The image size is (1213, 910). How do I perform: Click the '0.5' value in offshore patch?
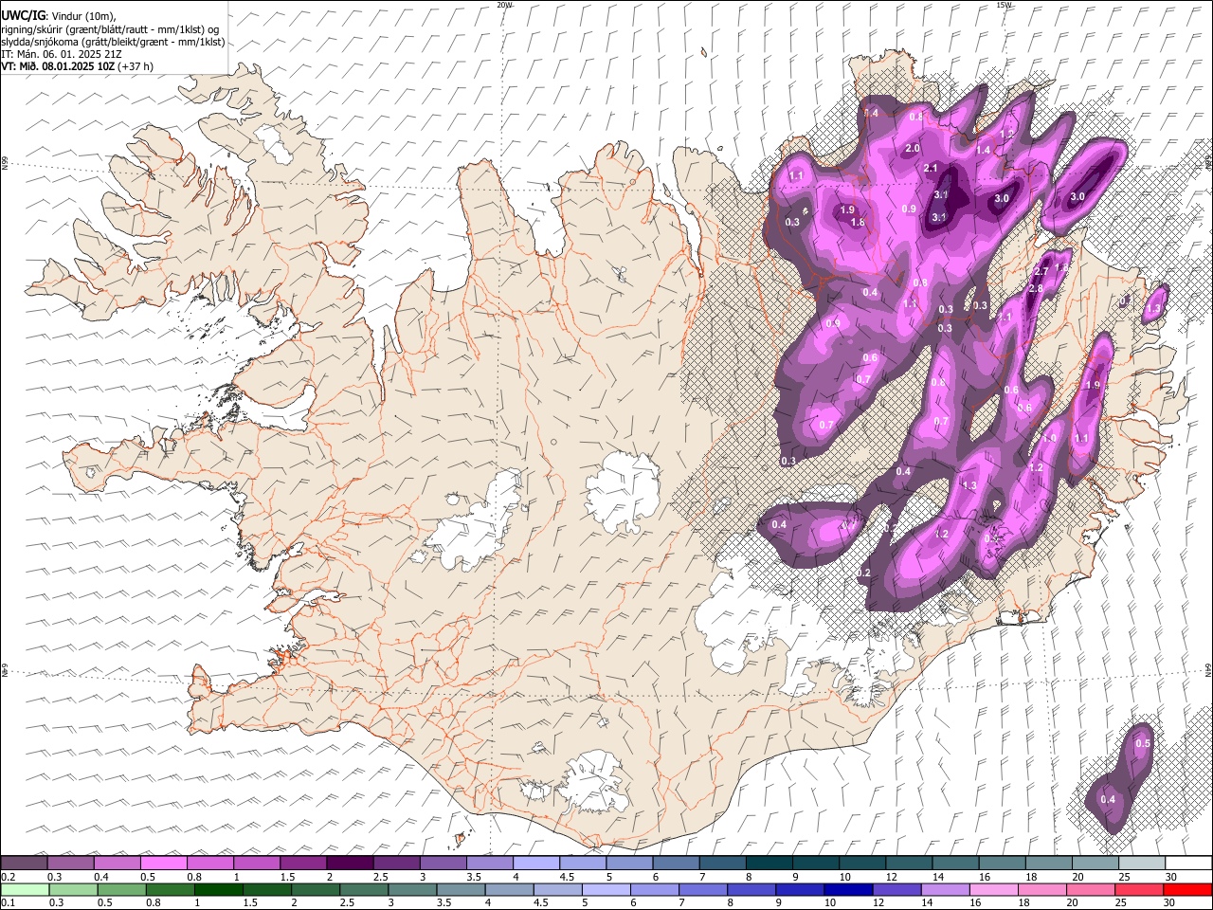pos(1143,744)
